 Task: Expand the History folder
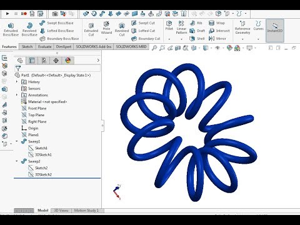pyautogui.click(x=17, y=82)
